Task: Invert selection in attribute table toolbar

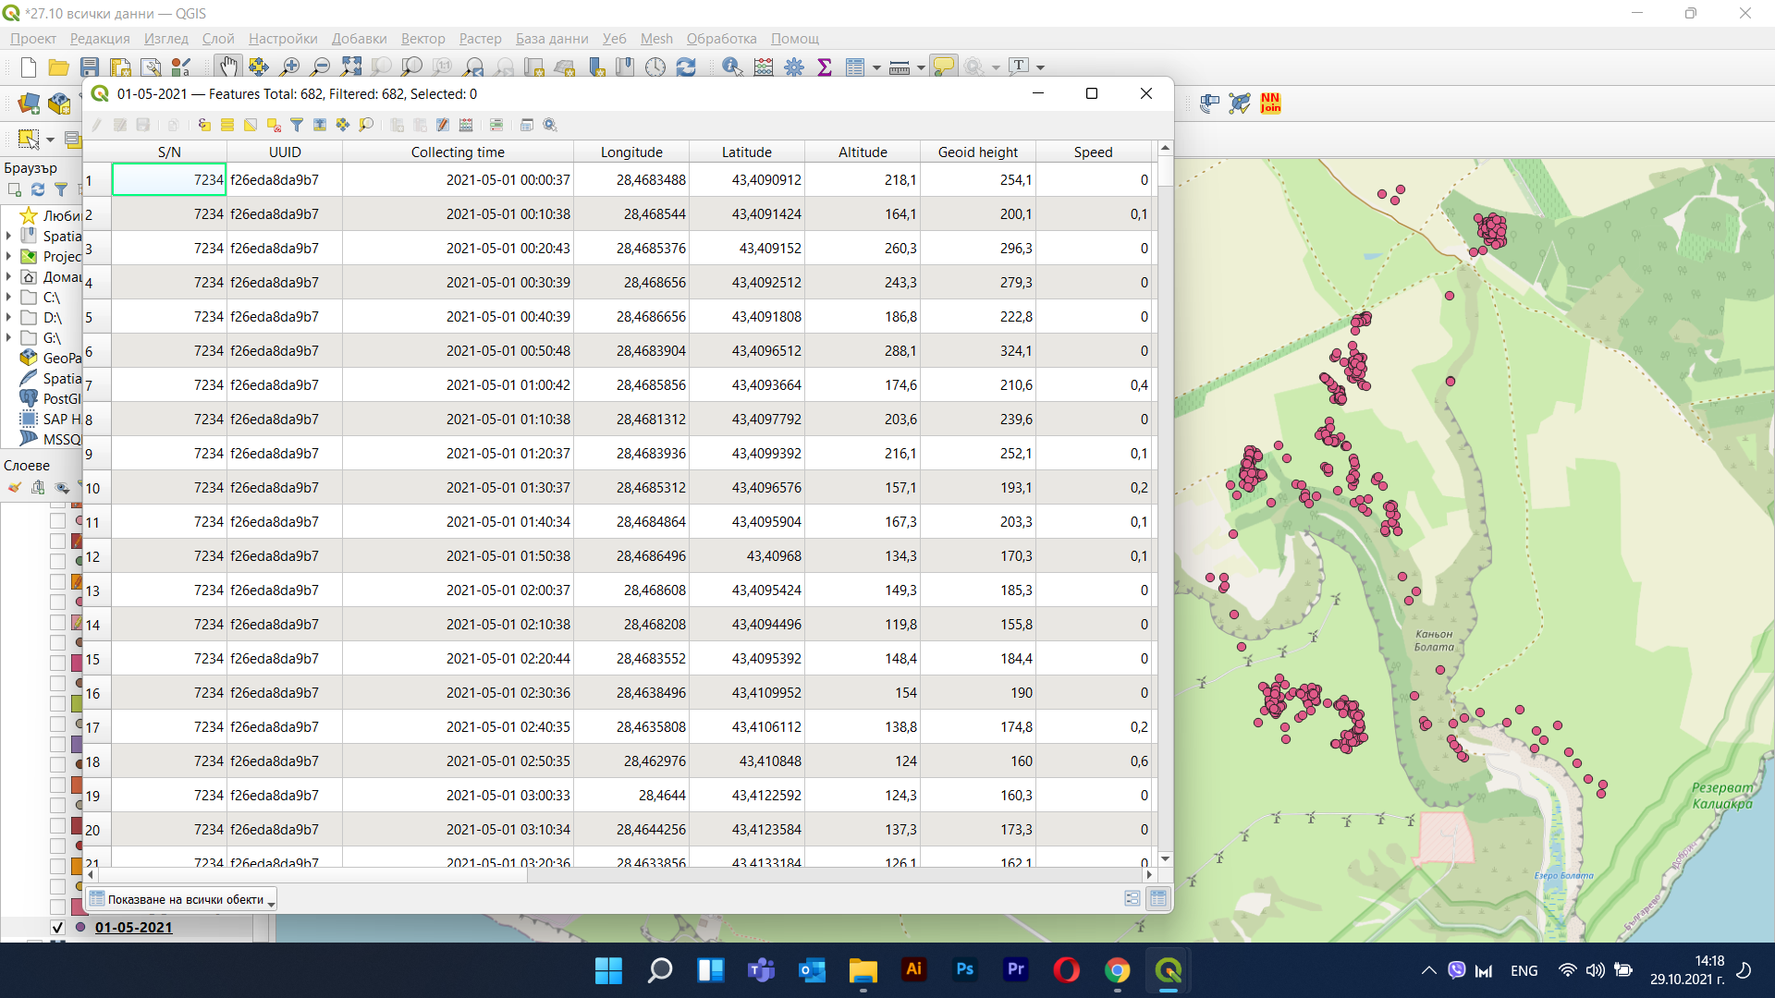Action: pos(251,125)
